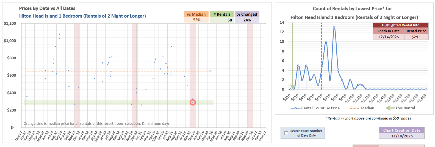This screenshot has height=147, width=435.
Task: Click the Chart Creation Date 11/10/2025 cell
Action: tap(402, 136)
